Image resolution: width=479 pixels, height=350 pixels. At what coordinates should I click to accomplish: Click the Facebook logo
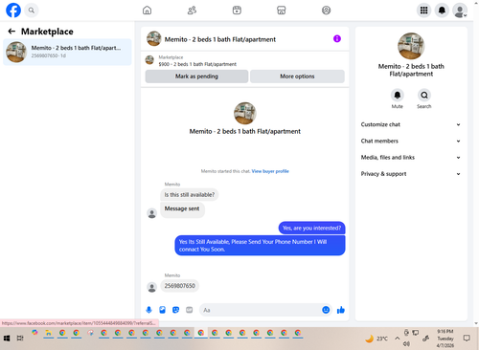[x=13, y=11]
